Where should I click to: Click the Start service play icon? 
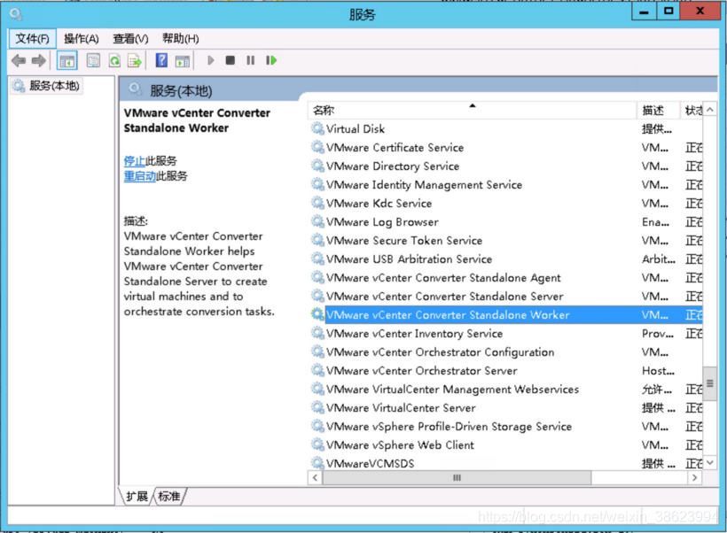(210, 61)
